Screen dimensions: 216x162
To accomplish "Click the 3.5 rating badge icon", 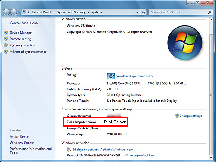I will point(111,76).
